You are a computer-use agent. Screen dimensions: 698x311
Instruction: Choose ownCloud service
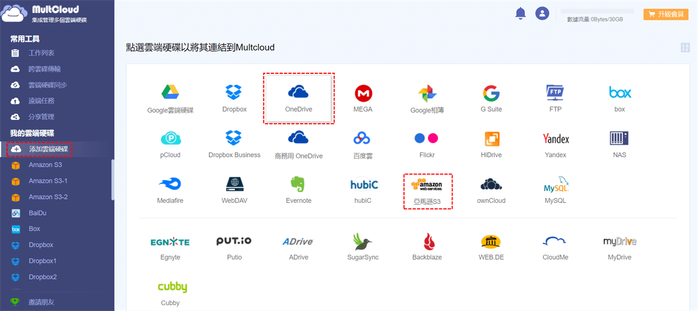[491, 184]
